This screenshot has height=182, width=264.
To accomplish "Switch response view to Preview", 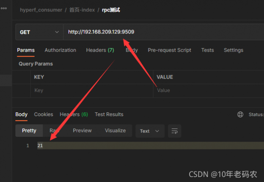I will point(82,130).
